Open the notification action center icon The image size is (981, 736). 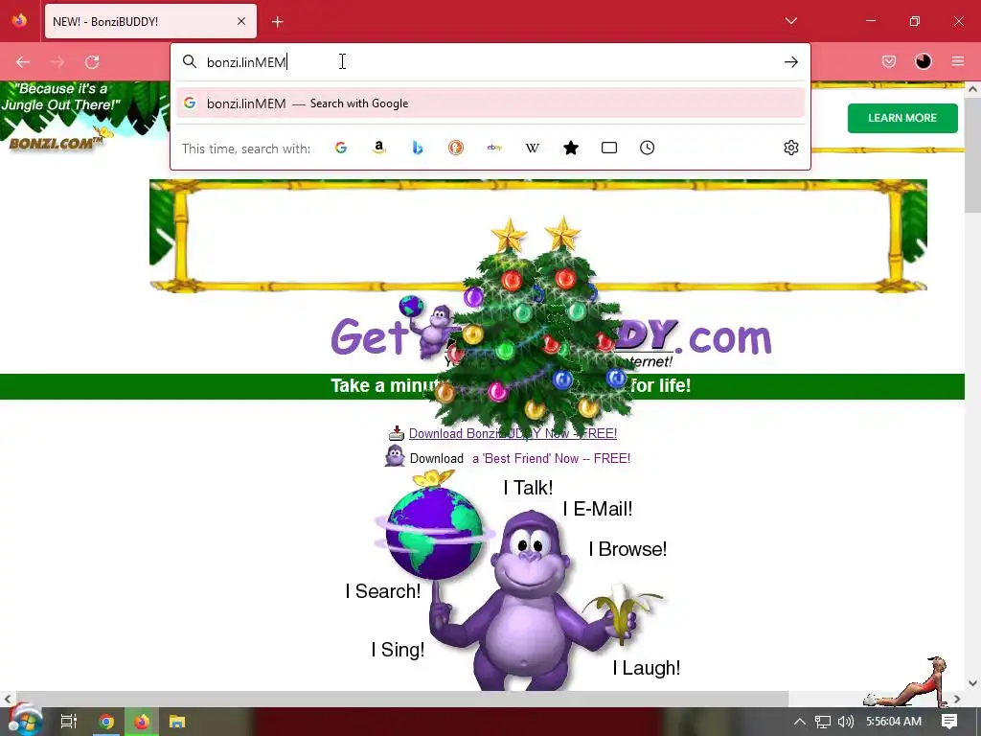click(x=949, y=722)
